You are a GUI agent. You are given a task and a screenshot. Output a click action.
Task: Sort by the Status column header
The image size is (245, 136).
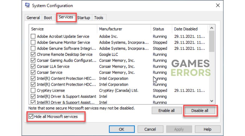click(161, 29)
